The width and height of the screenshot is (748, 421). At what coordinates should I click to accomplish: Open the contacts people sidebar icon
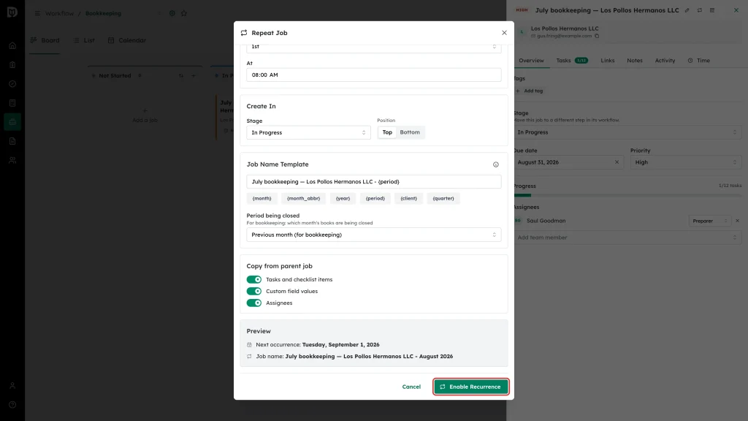[12, 160]
